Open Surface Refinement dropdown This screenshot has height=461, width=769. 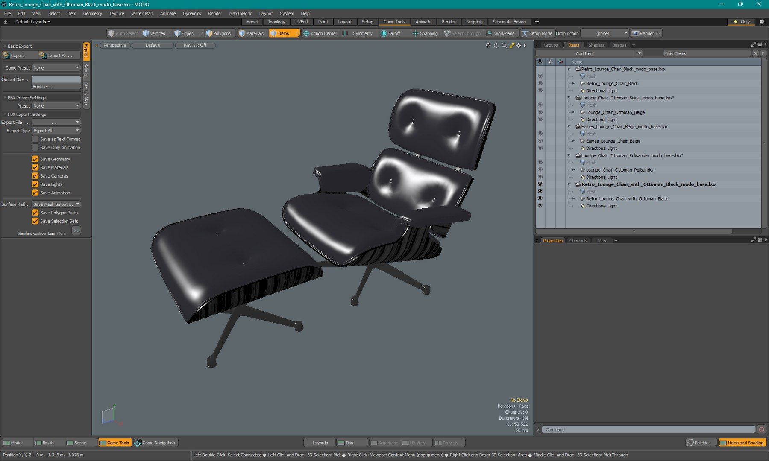click(x=56, y=204)
